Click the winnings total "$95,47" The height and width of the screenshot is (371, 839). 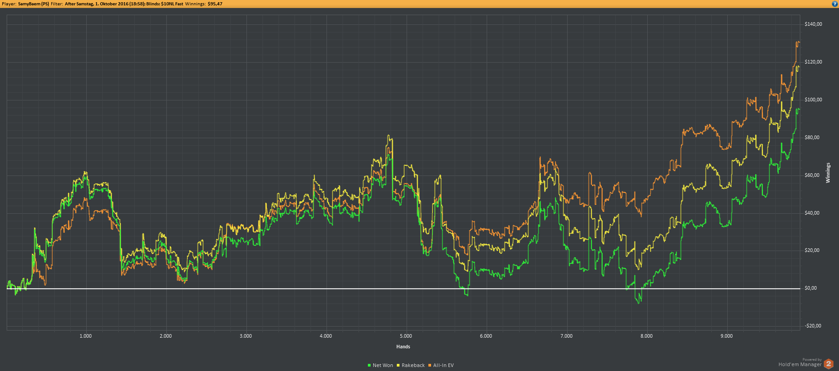coord(215,4)
